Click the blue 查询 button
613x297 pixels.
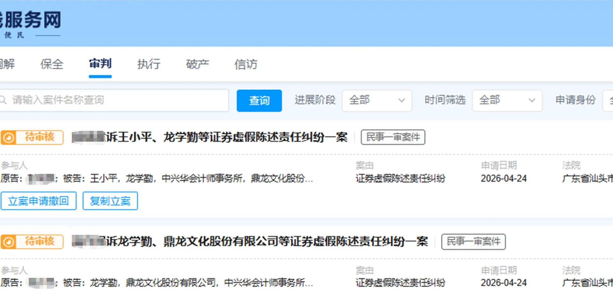[259, 100]
